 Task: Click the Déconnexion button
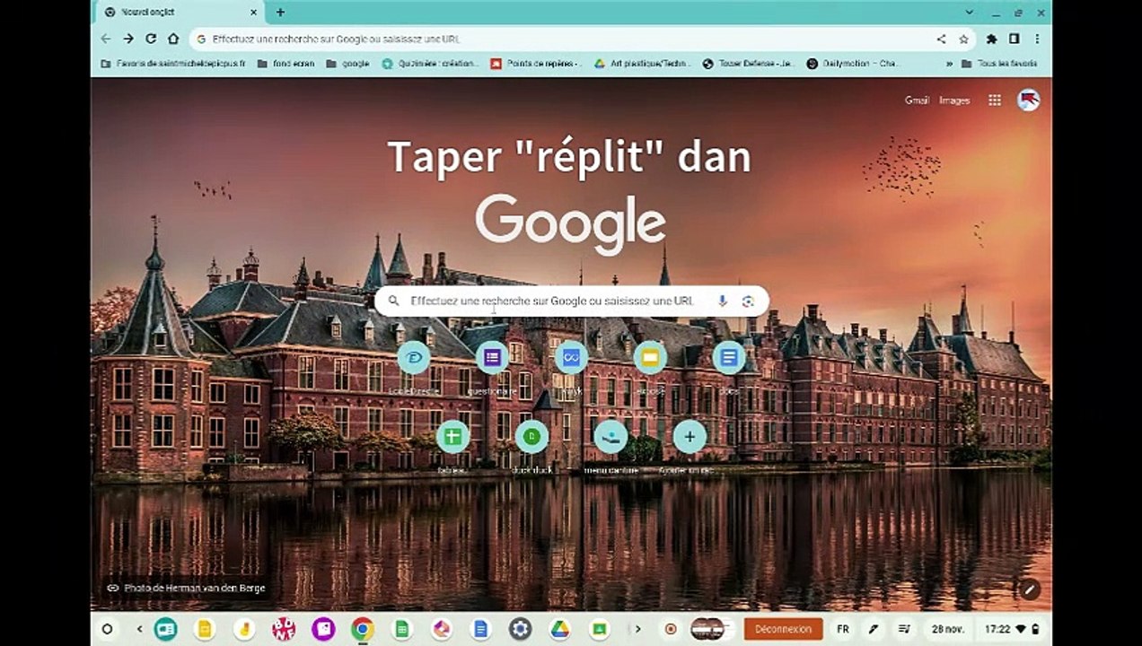[783, 629]
